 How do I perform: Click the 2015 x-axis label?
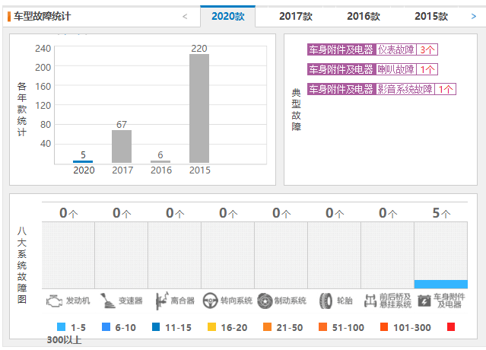[x=200, y=170]
